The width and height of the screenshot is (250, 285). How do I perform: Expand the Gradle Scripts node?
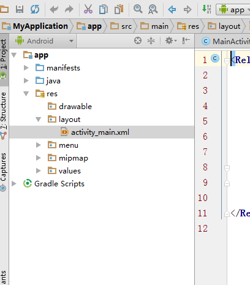pyautogui.click(x=14, y=183)
